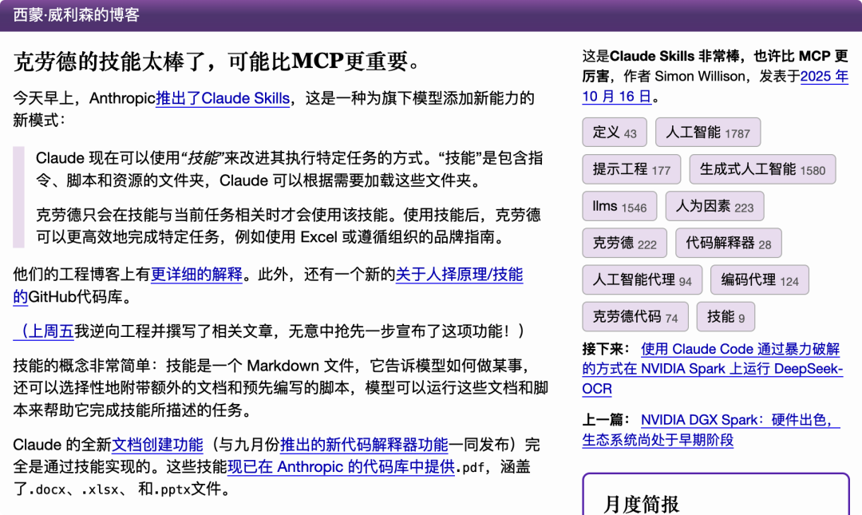The image size is (862, 515).
Task: Open the 人为因素 223 tag
Action: pos(714,207)
